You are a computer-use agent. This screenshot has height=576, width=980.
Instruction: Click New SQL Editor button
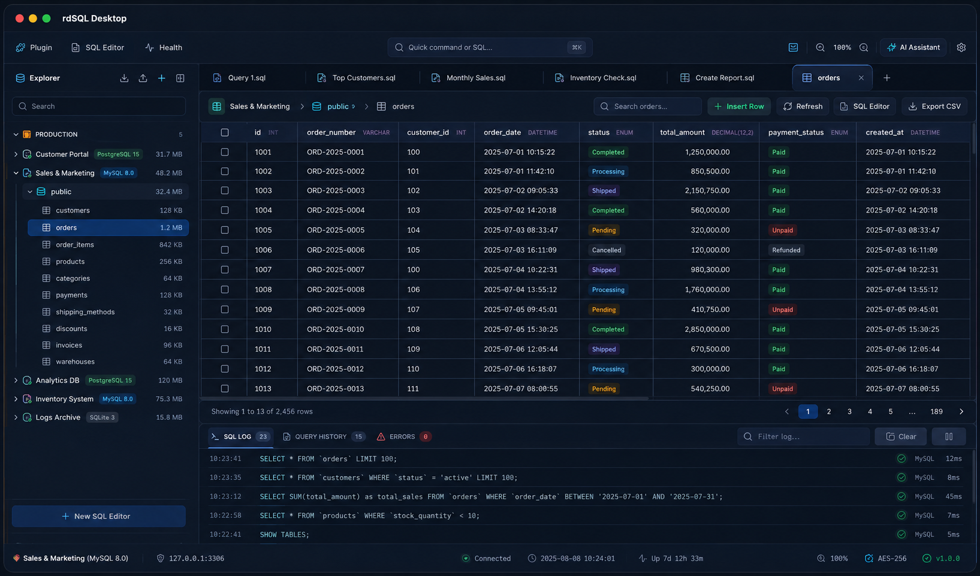[98, 516]
